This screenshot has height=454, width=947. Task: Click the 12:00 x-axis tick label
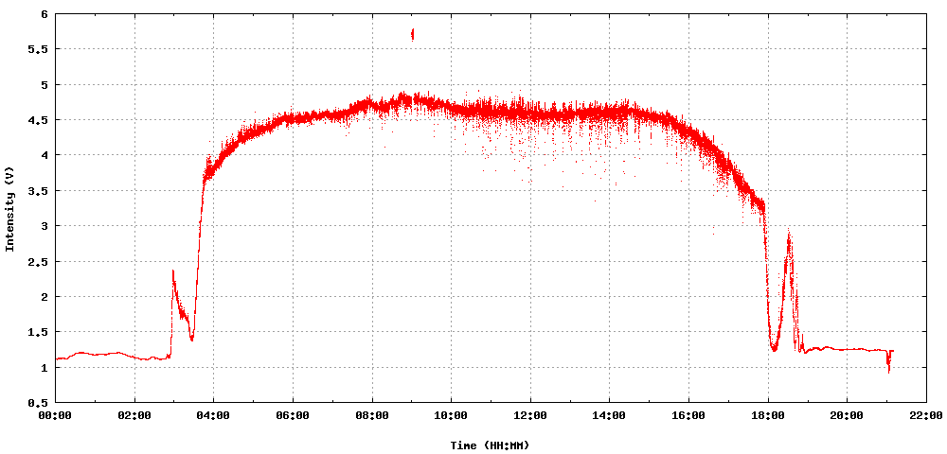click(x=530, y=415)
